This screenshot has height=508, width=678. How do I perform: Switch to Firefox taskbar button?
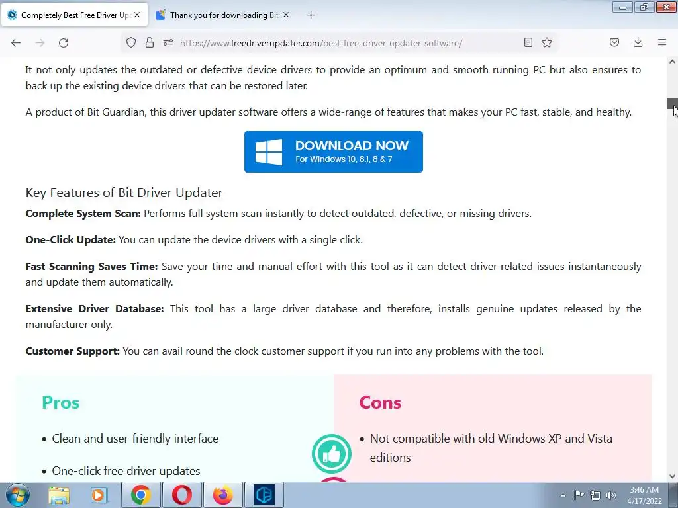click(x=222, y=495)
